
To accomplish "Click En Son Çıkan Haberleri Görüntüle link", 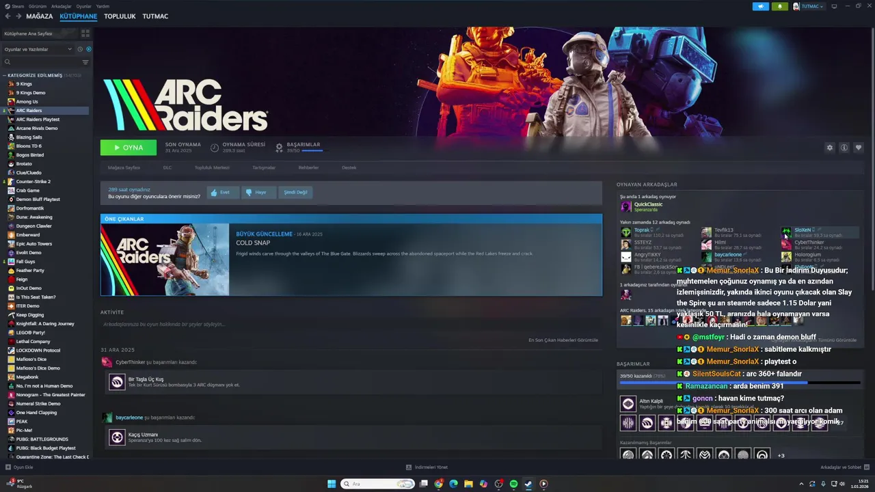I will pyautogui.click(x=563, y=340).
